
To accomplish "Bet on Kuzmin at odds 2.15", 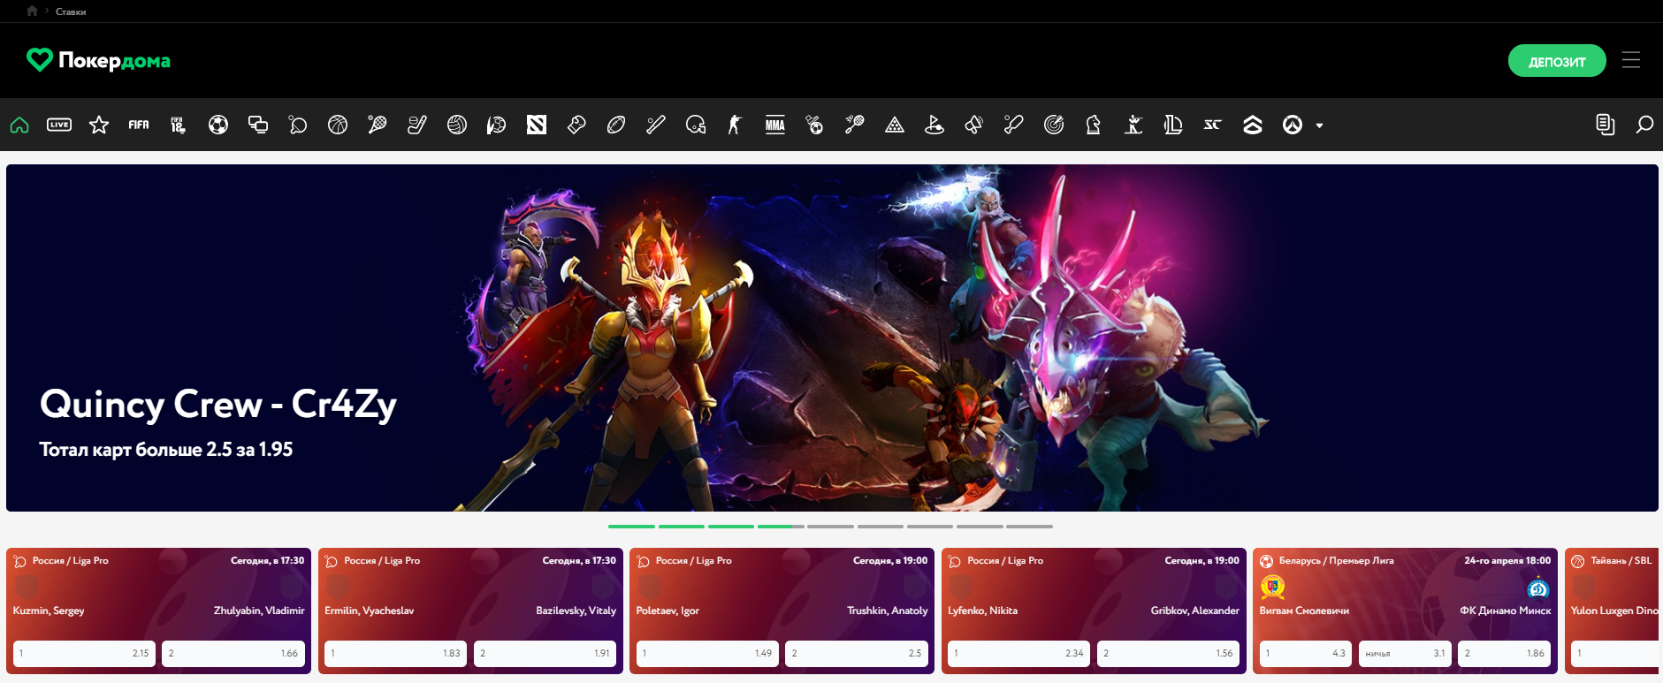I will 84,653.
